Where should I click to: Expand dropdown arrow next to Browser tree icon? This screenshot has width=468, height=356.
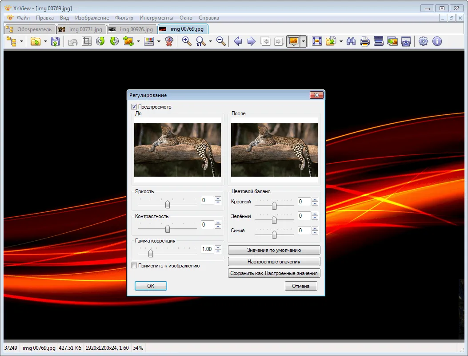21,41
